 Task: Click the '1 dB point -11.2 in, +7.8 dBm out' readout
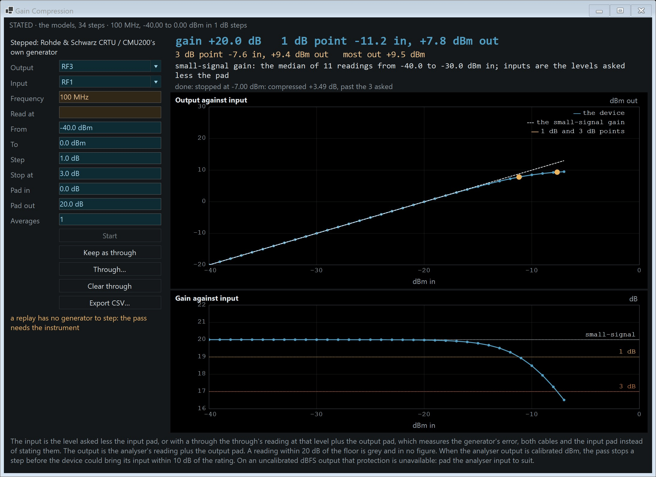coord(390,41)
